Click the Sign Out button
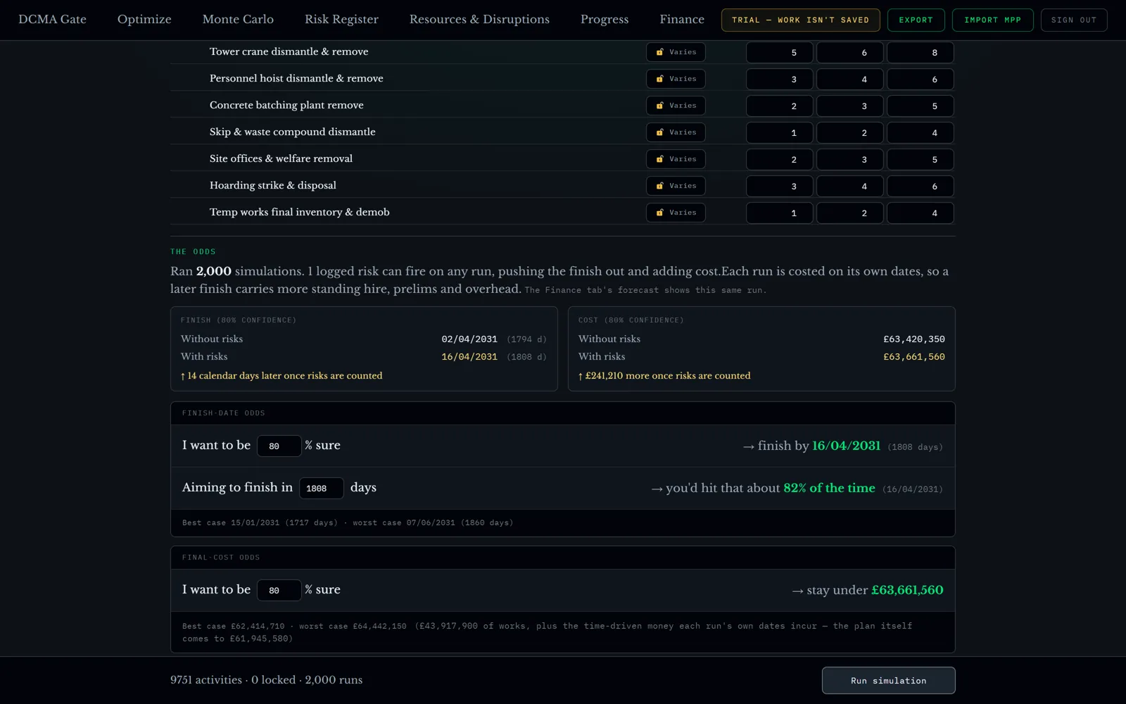Viewport: 1126px width, 704px height. [1074, 20]
